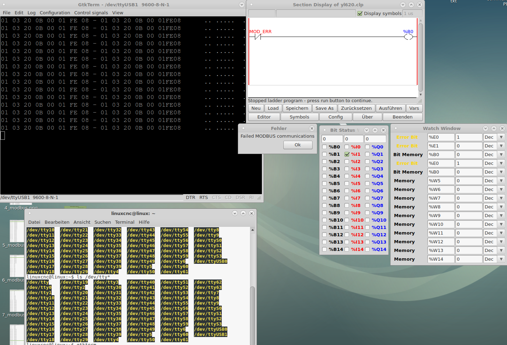
Task: Open GtkTerm Control signals menu
Action: pos(91,13)
